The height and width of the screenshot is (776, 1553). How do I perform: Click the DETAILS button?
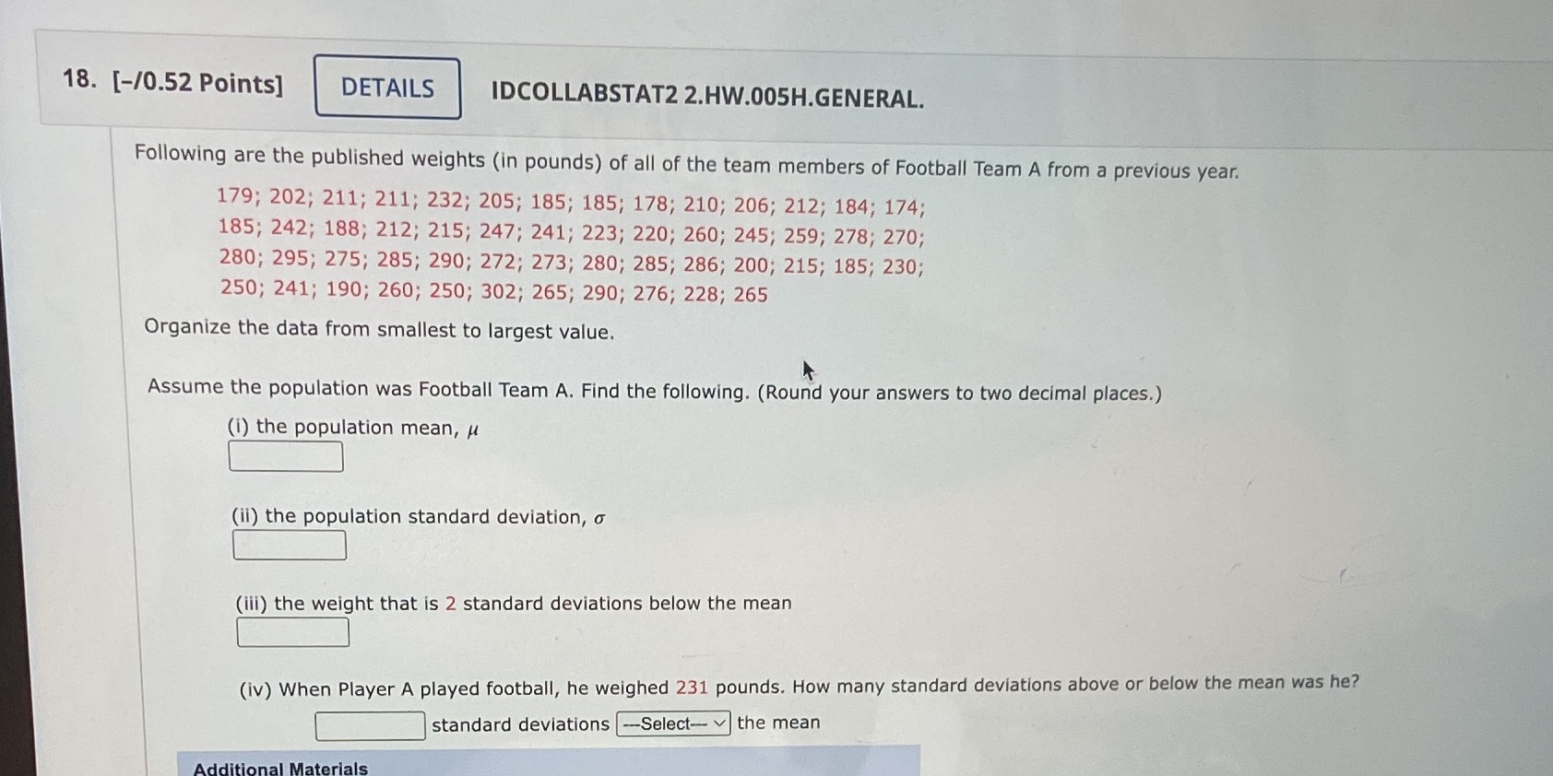(x=386, y=88)
